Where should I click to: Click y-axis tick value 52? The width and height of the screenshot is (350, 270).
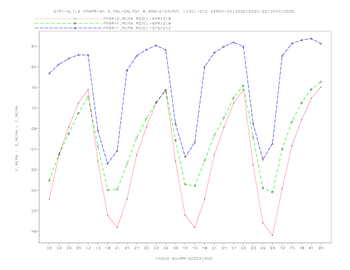pyautogui.click(x=34, y=211)
